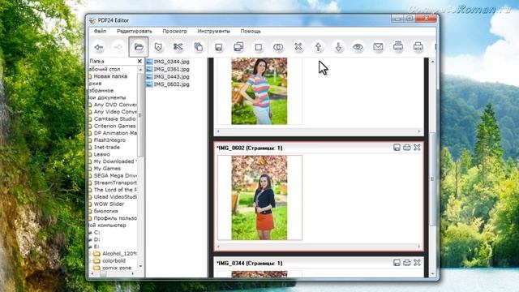Open the Просмотр menu
Screen dimensions: 519x292
(x=174, y=31)
